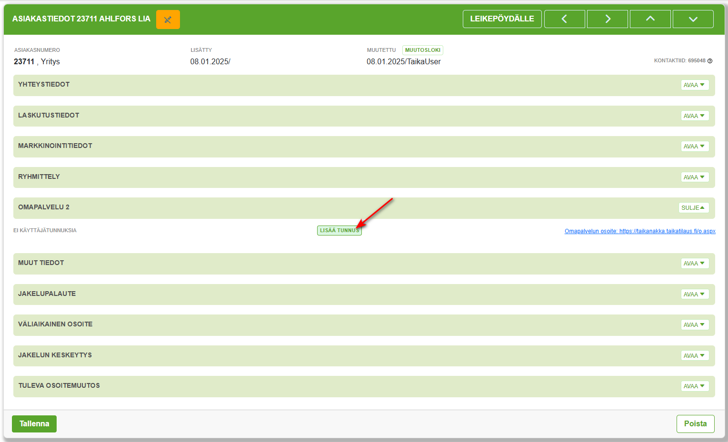The height and width of the screenshot is (442, 728).
Task: Expand VÄLIAIKAINEN OSOITE with its AVAA button
Action: pos(695,325)
